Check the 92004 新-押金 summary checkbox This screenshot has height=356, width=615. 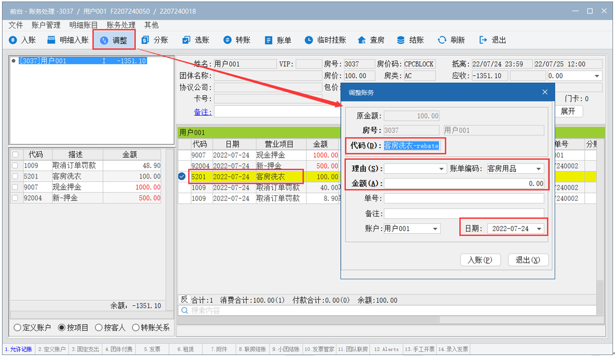click(x=16, y=198)
